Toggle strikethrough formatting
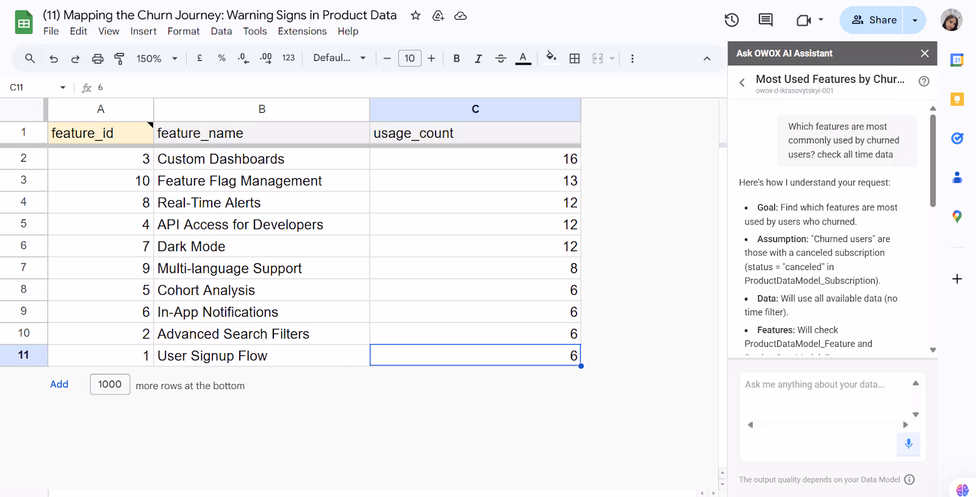The width and height of the screenshot is (976, 497). click(501, 59)
